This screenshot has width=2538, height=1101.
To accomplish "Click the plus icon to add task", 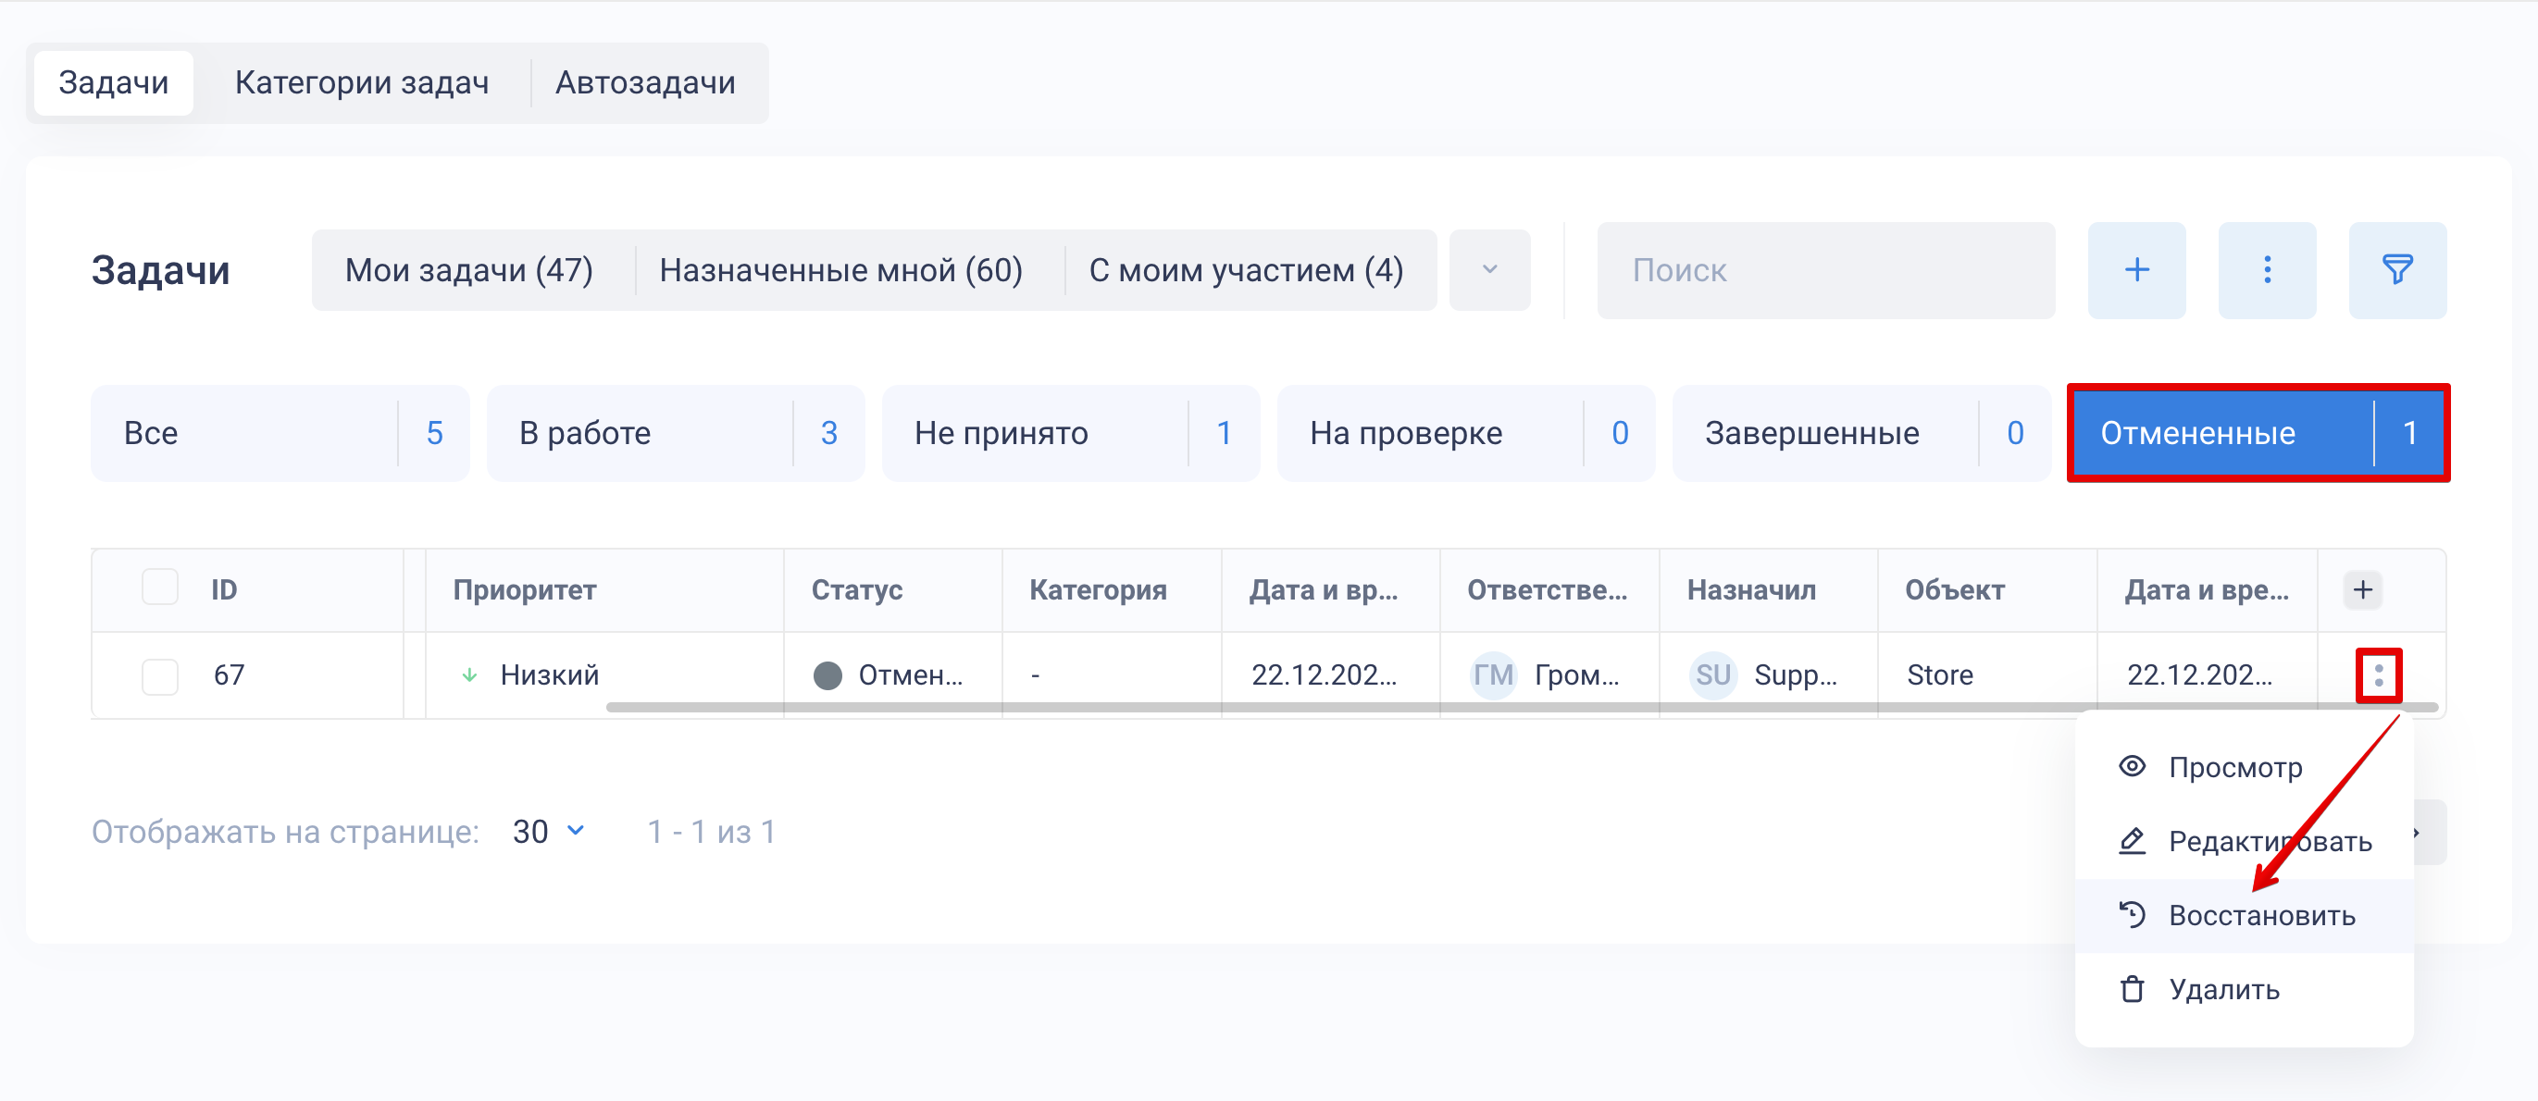I will pos(2136,270).
